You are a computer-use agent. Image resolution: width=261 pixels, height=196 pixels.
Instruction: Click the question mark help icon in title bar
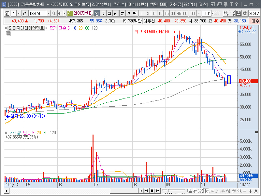237,4
